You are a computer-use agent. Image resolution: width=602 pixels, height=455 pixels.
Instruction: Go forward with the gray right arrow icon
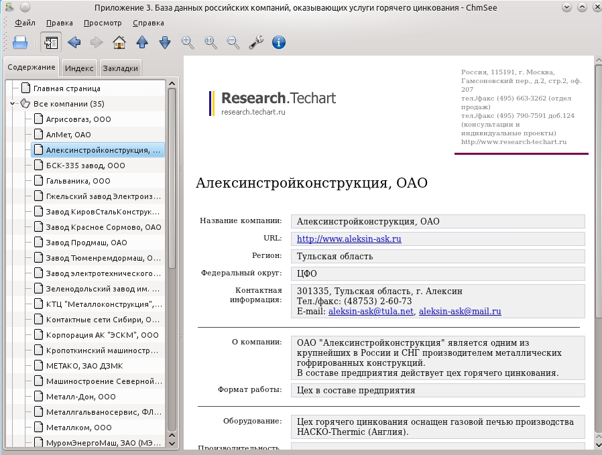97,42
